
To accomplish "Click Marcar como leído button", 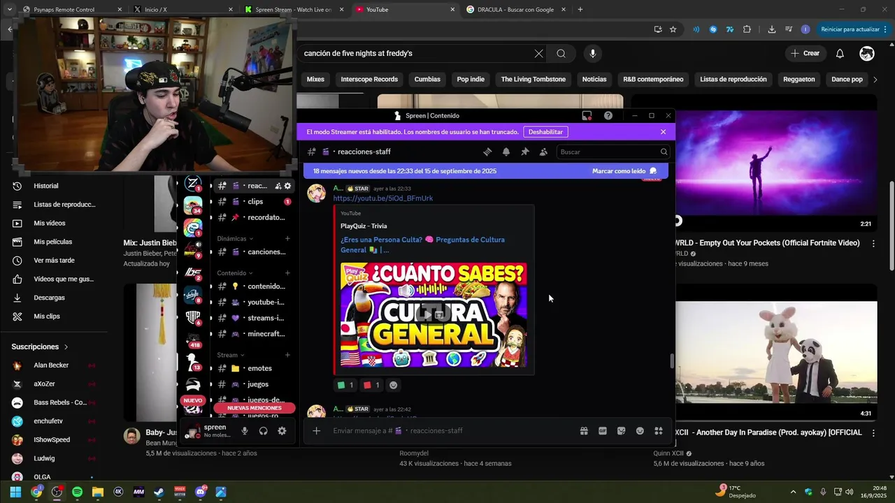I will (624, 171).
